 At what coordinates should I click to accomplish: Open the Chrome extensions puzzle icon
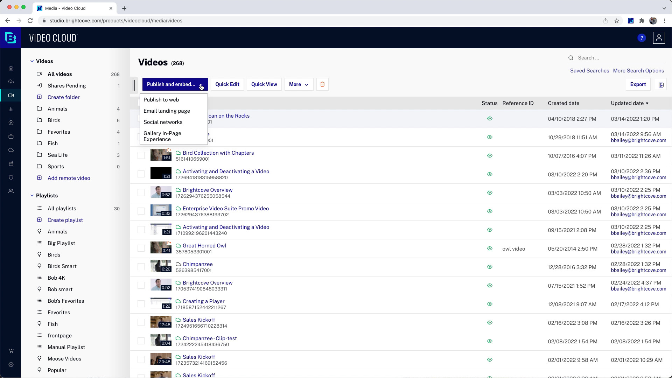[642, 21]
